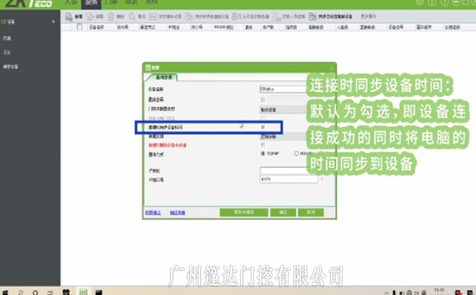
Task: Expand the area dropdown below the highlighted row
Action: pos(283,137)
